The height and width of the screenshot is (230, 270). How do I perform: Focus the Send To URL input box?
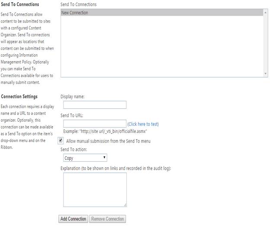click(x=95, y=124)
